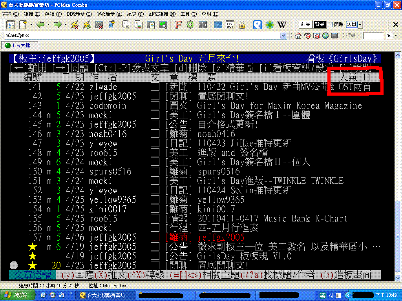Open the ANSI編輯 (N) menu
Screen dimensions: 402x301
(162, 14)
